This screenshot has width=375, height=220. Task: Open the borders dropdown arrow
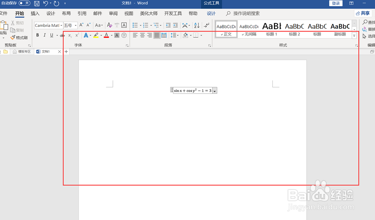tap(201, 35)
